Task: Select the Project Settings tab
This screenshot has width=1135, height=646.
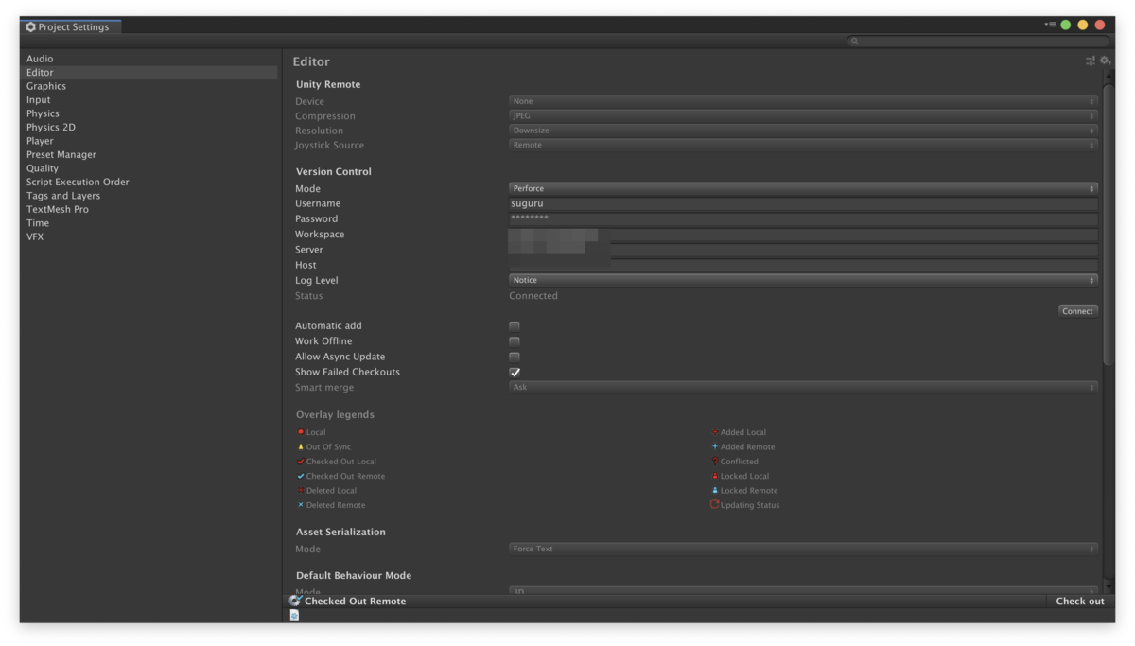Action: pos(70,27)
